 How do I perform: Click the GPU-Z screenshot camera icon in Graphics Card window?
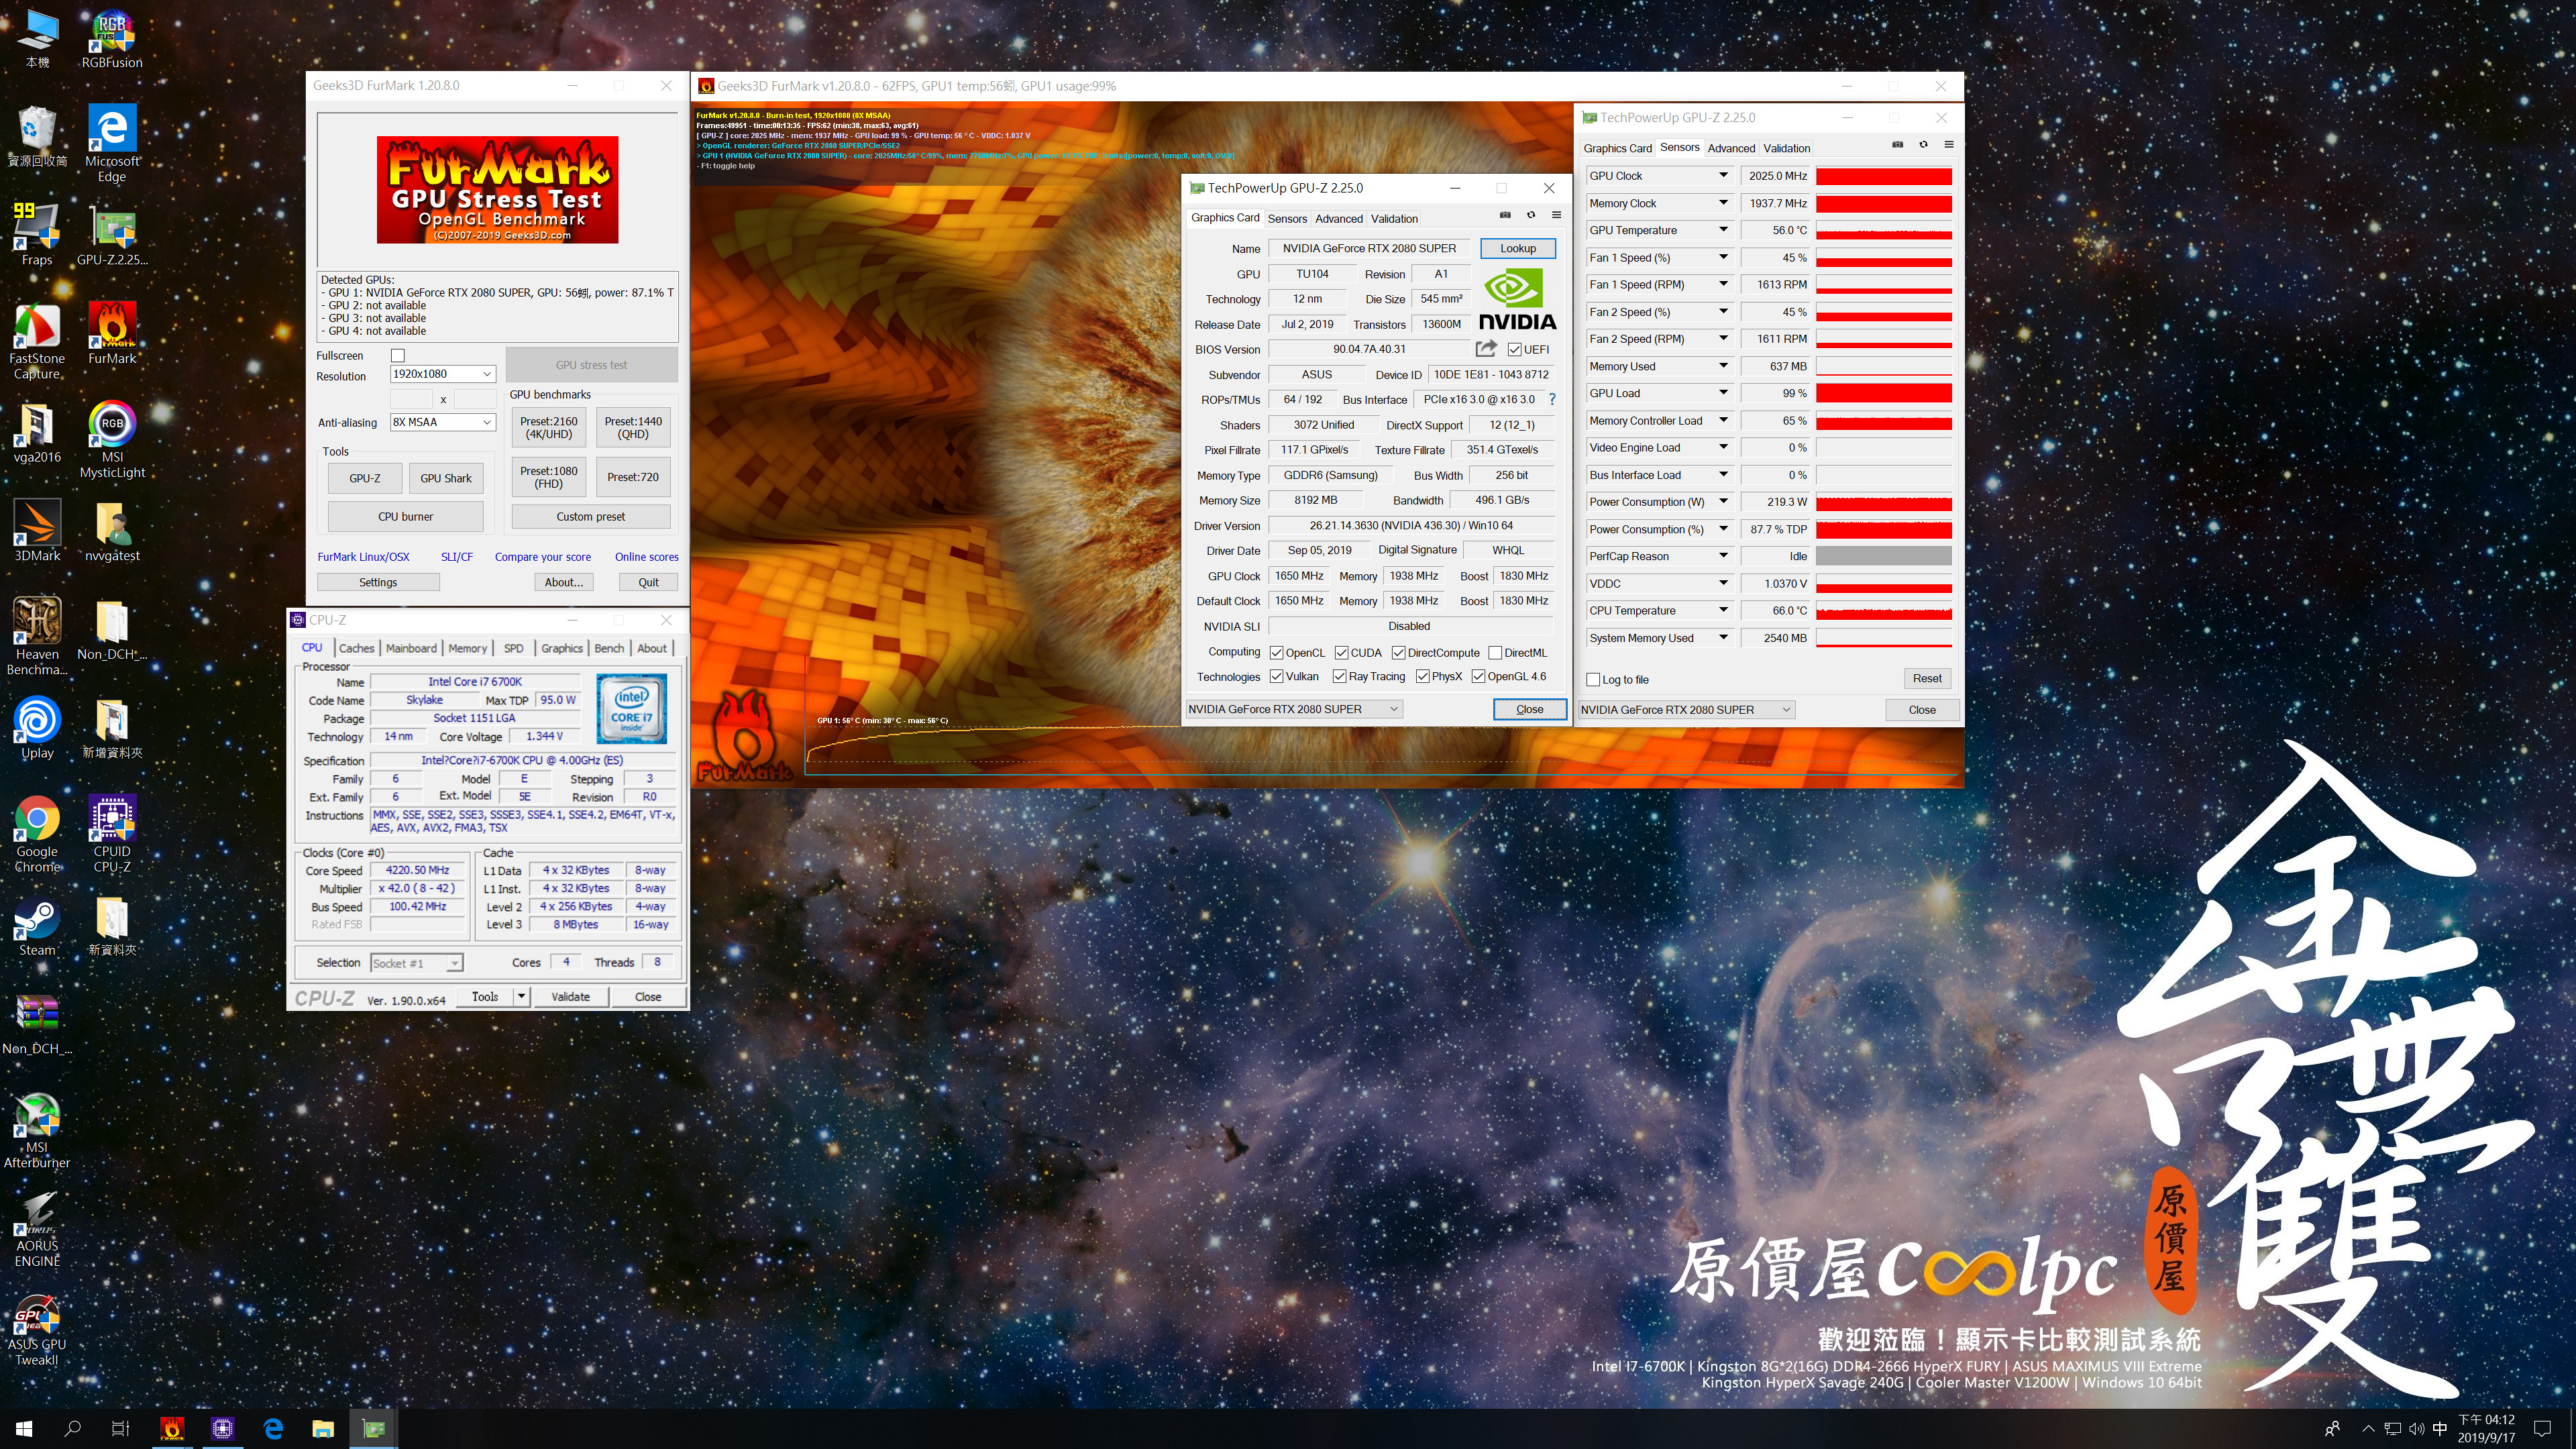click(1505, 216)
